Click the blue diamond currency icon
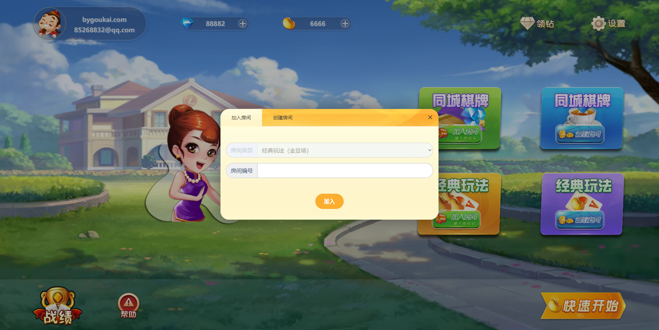This screenshot has height=330, width=659. pyautogui.click(x=187, y=24)
